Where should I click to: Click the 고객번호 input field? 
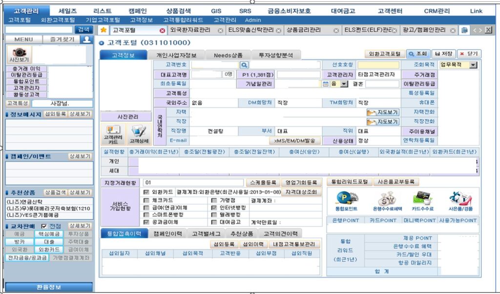(215, 65)
